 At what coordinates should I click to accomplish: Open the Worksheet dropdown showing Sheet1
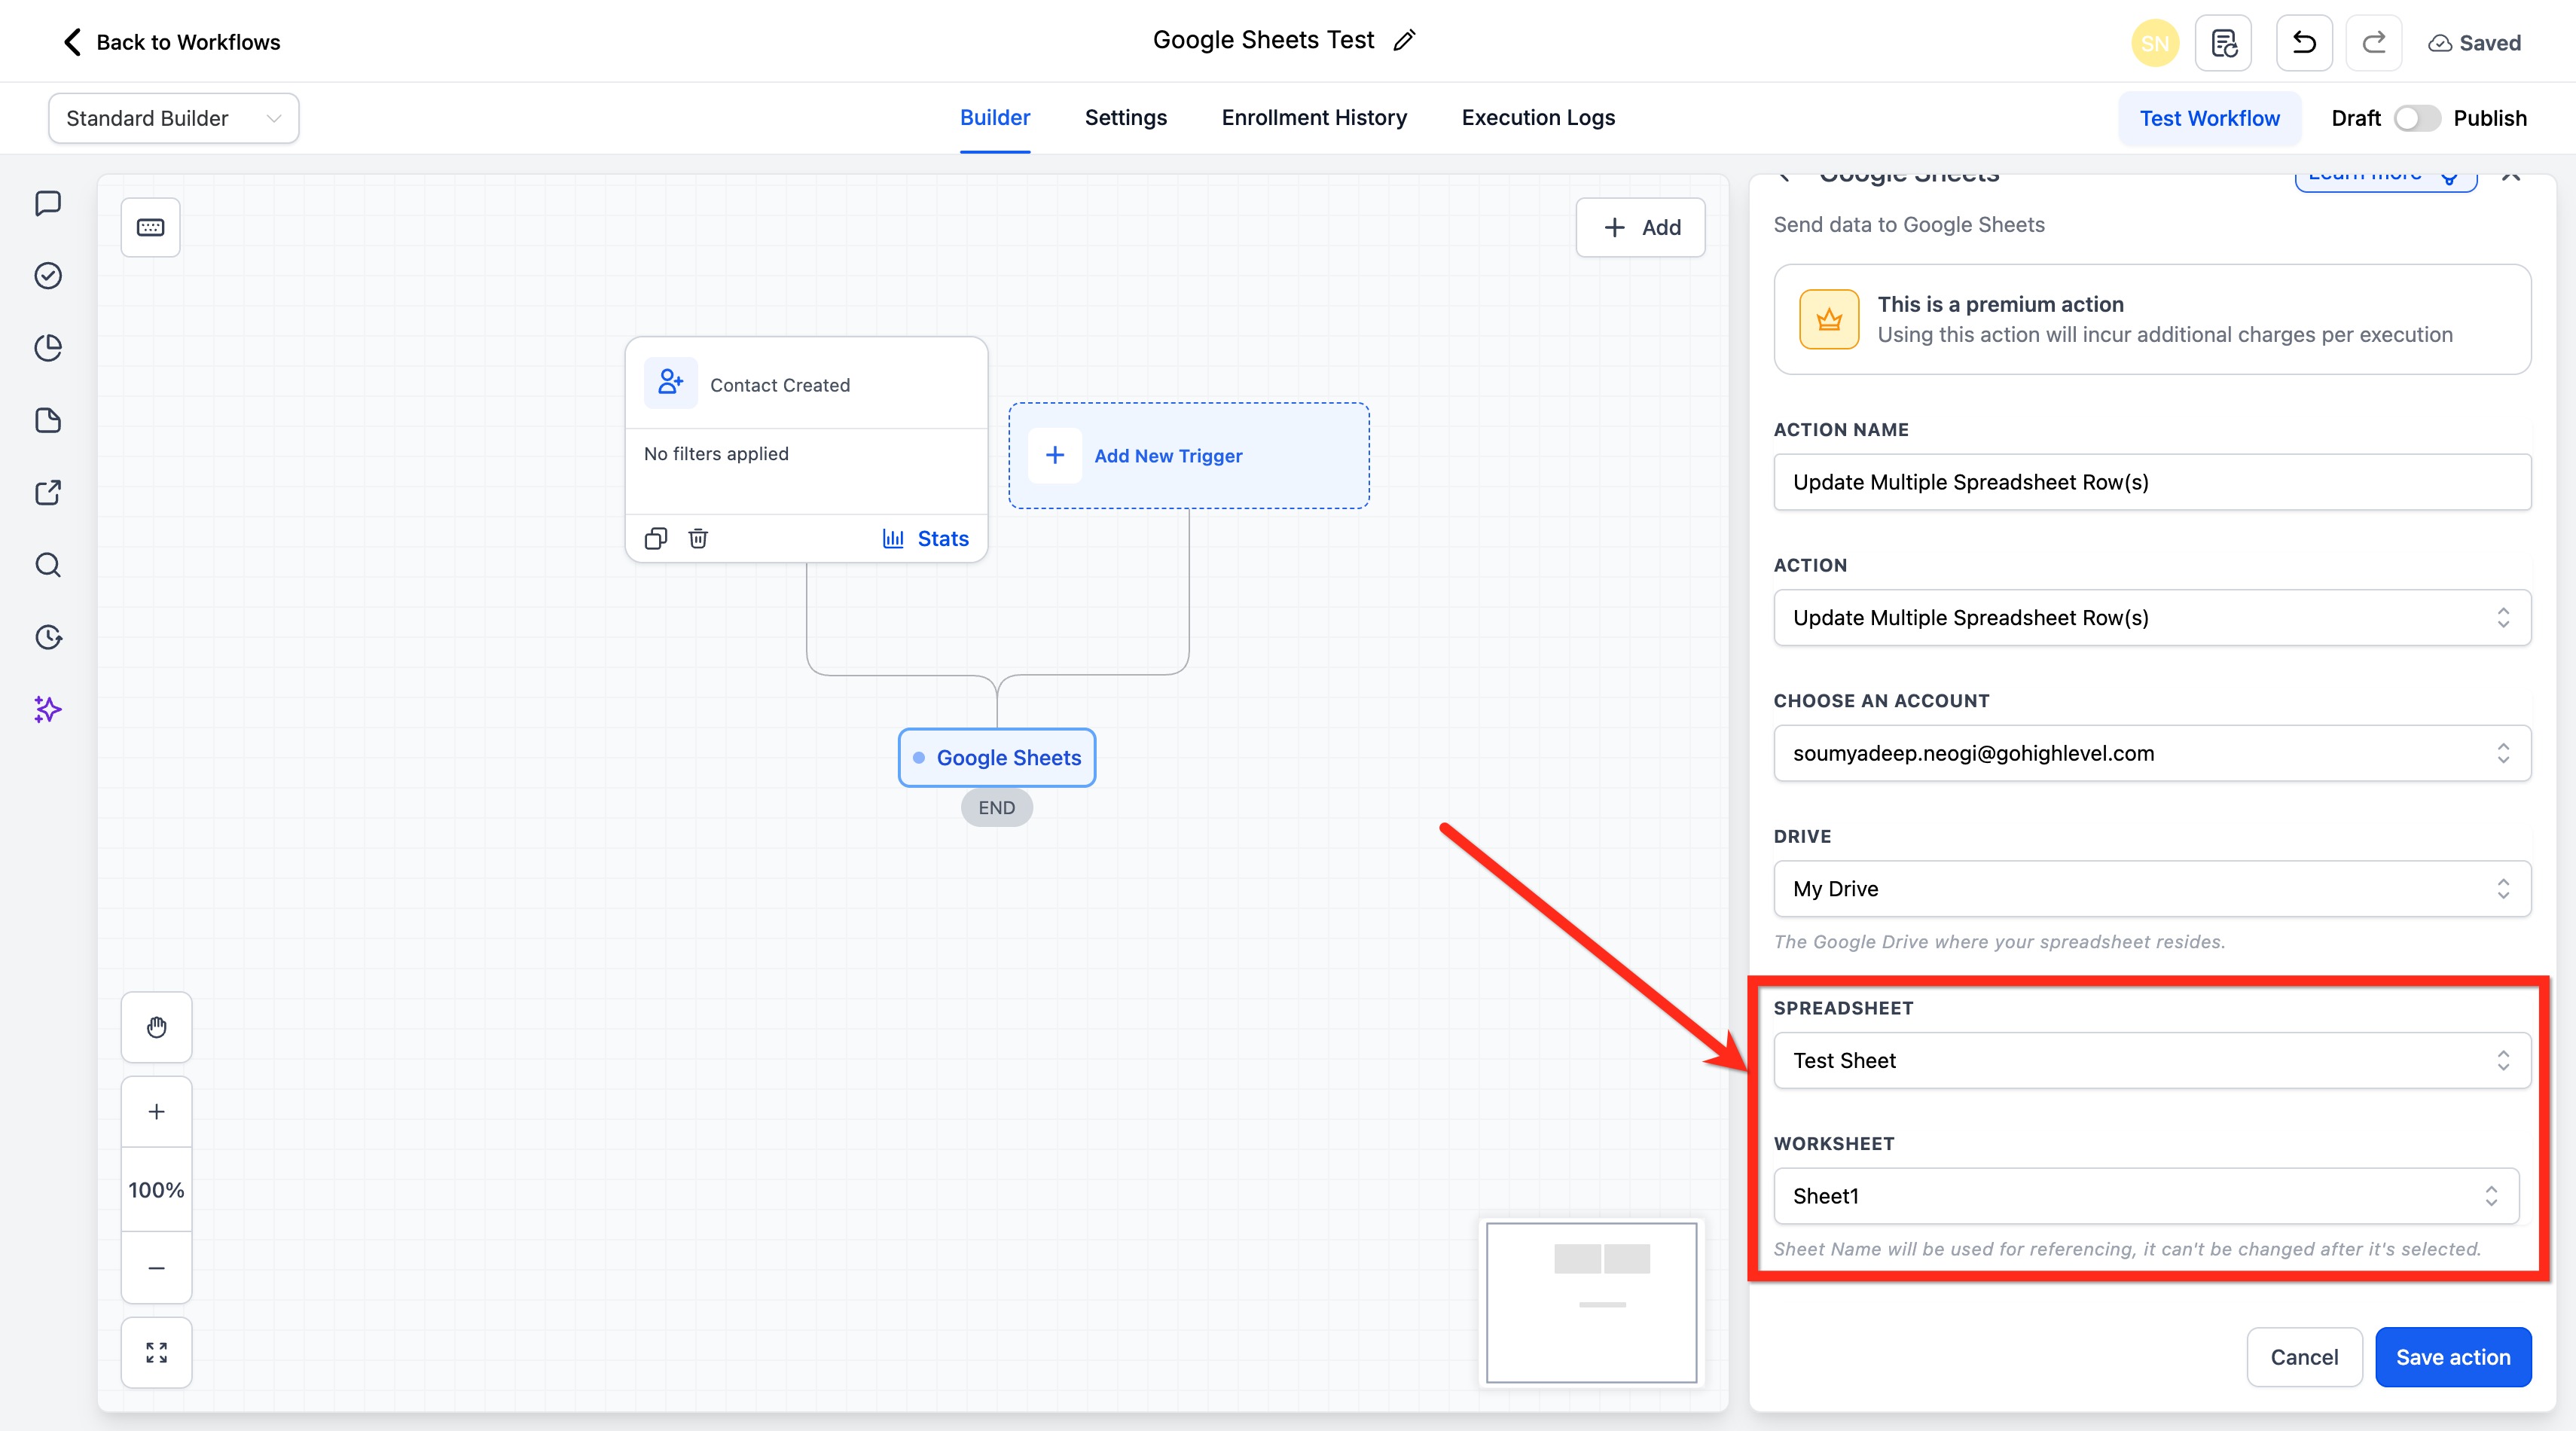click(2145, 1196)
